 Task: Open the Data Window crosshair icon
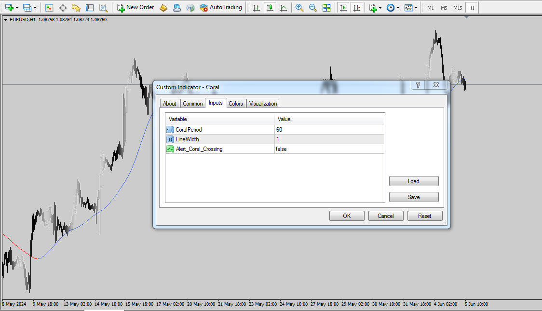click(63, 8)
